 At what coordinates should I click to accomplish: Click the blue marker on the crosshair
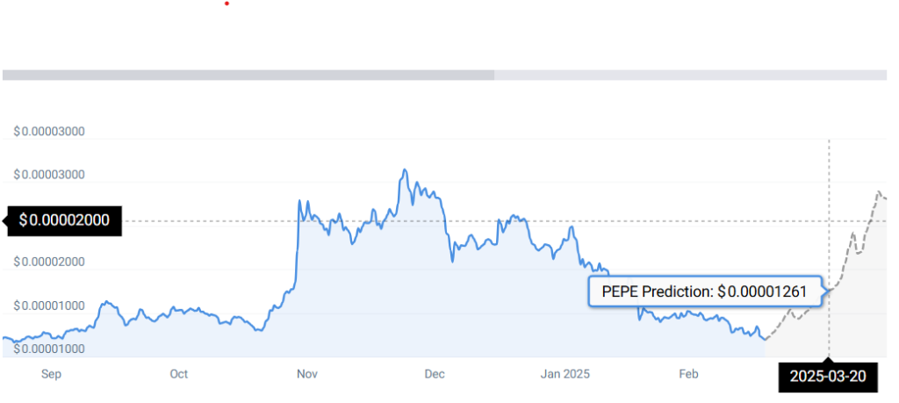[830, 290]
